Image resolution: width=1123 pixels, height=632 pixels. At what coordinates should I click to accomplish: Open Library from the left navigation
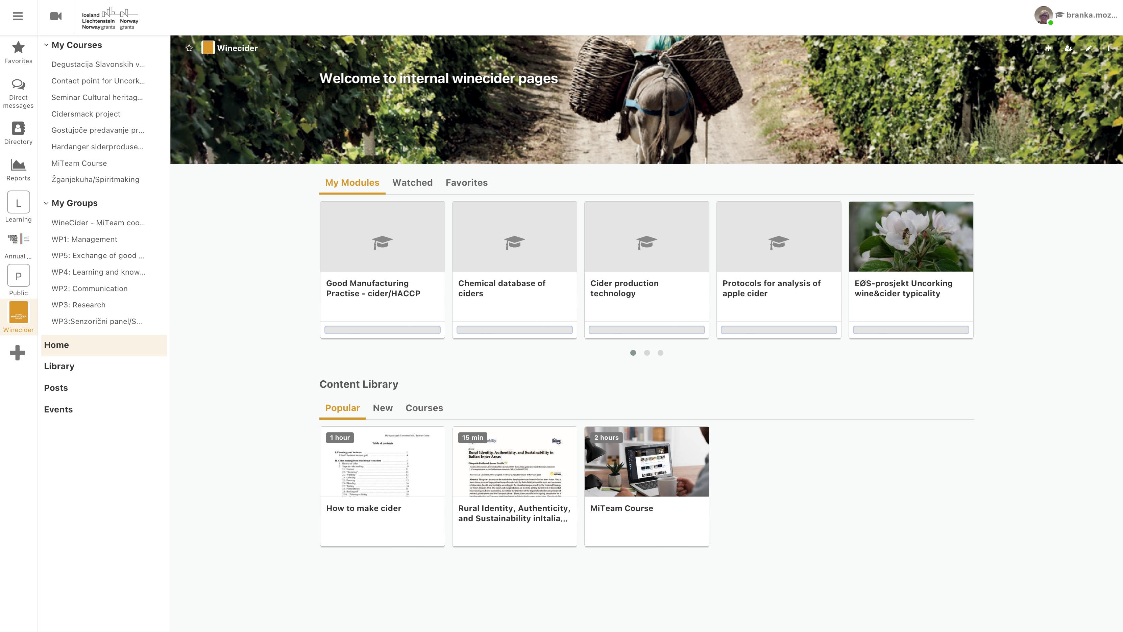coord(59,366)
